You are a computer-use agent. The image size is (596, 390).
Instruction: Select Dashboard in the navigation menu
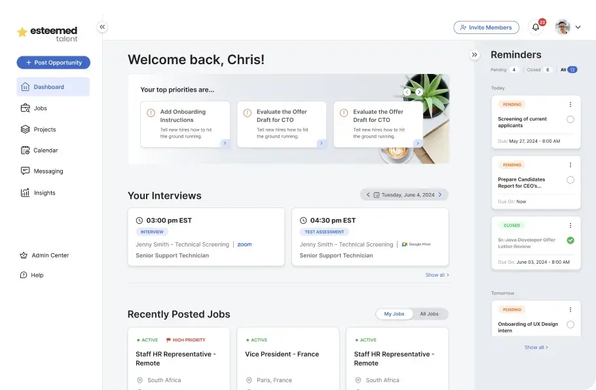point(50,86)
